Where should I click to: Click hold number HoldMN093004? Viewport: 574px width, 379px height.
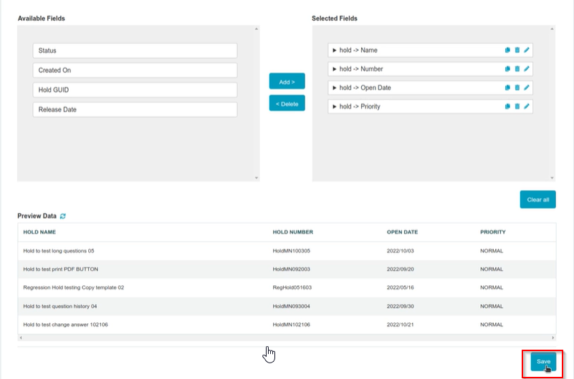click(292, 306)
